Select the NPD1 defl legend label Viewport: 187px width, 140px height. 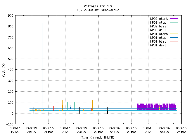158,45
